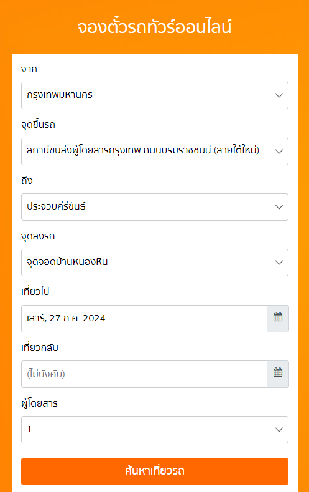Click the chevron arrow on passenger count dropdown

[279, 430]
